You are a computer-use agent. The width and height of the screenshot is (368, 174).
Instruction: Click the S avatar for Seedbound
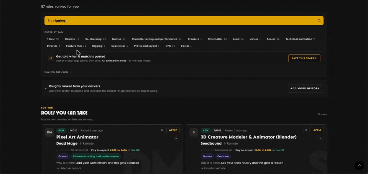click(x=194, y=133)
